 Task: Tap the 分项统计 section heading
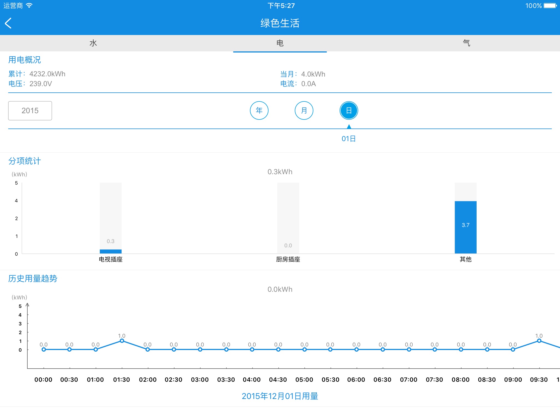pyautogui.click(x=25, y=161)
